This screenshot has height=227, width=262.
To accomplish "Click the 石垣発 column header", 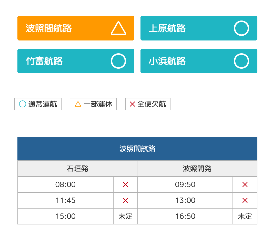I will pyautogui.click(x=77, y=169).
